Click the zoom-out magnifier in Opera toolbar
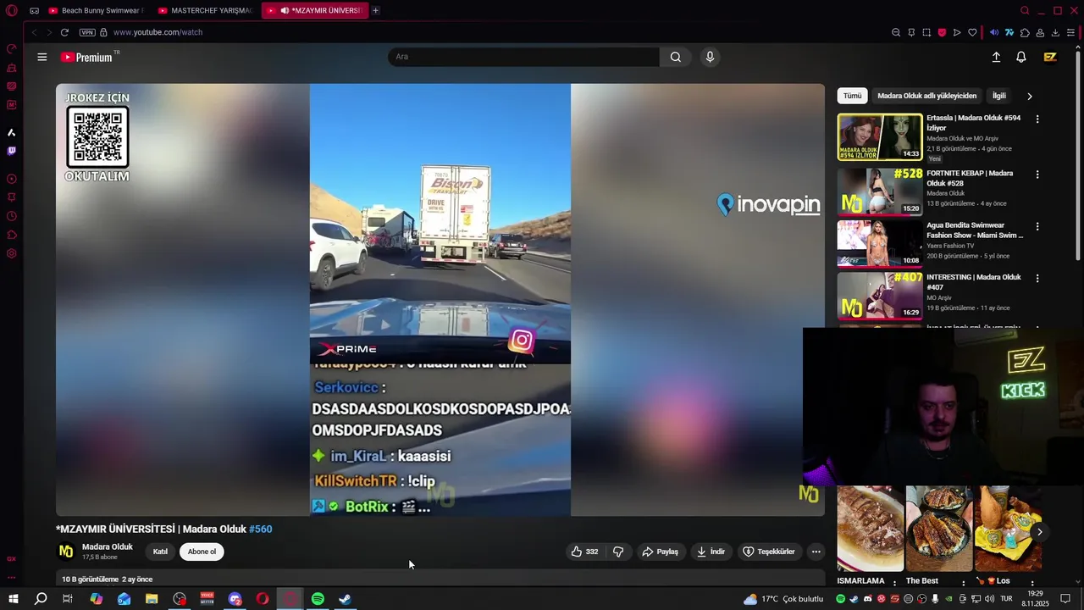The image size is (1084, 610). pyautogui.click(x=896, y=32)
